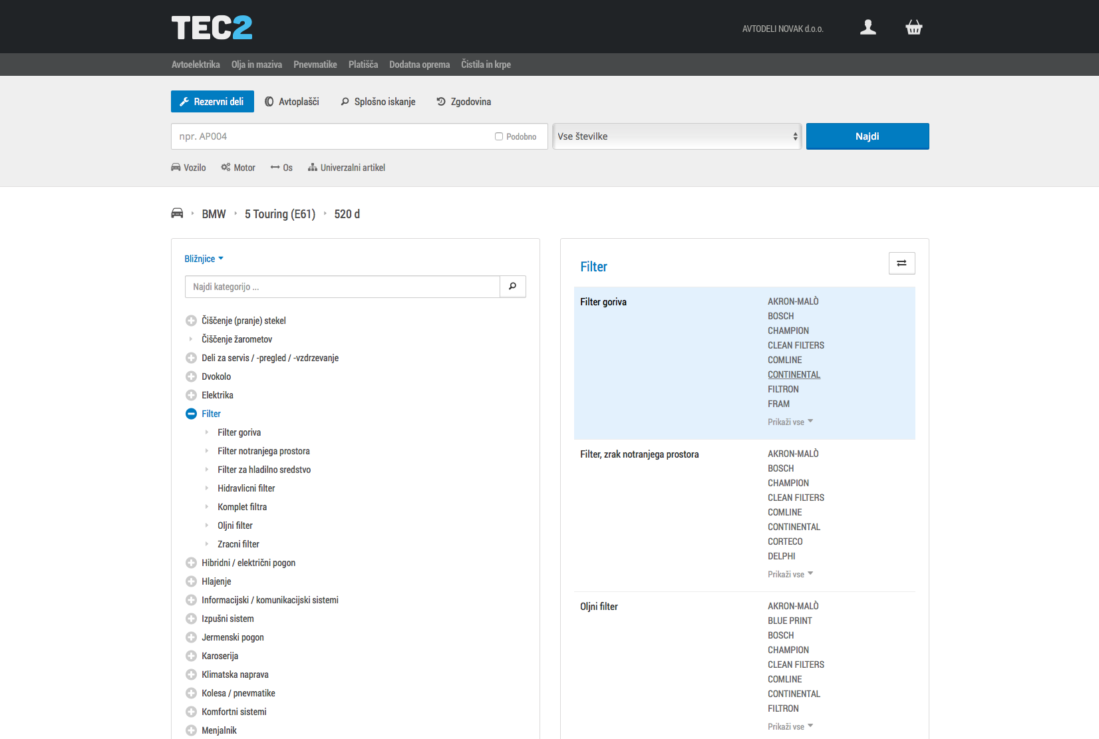Show all brands under Filter goriva
This screenshot has height=739, width=1099.
tap(790, 422)
